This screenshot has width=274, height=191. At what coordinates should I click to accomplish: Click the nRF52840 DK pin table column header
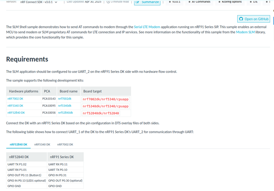tap(27, 157)
